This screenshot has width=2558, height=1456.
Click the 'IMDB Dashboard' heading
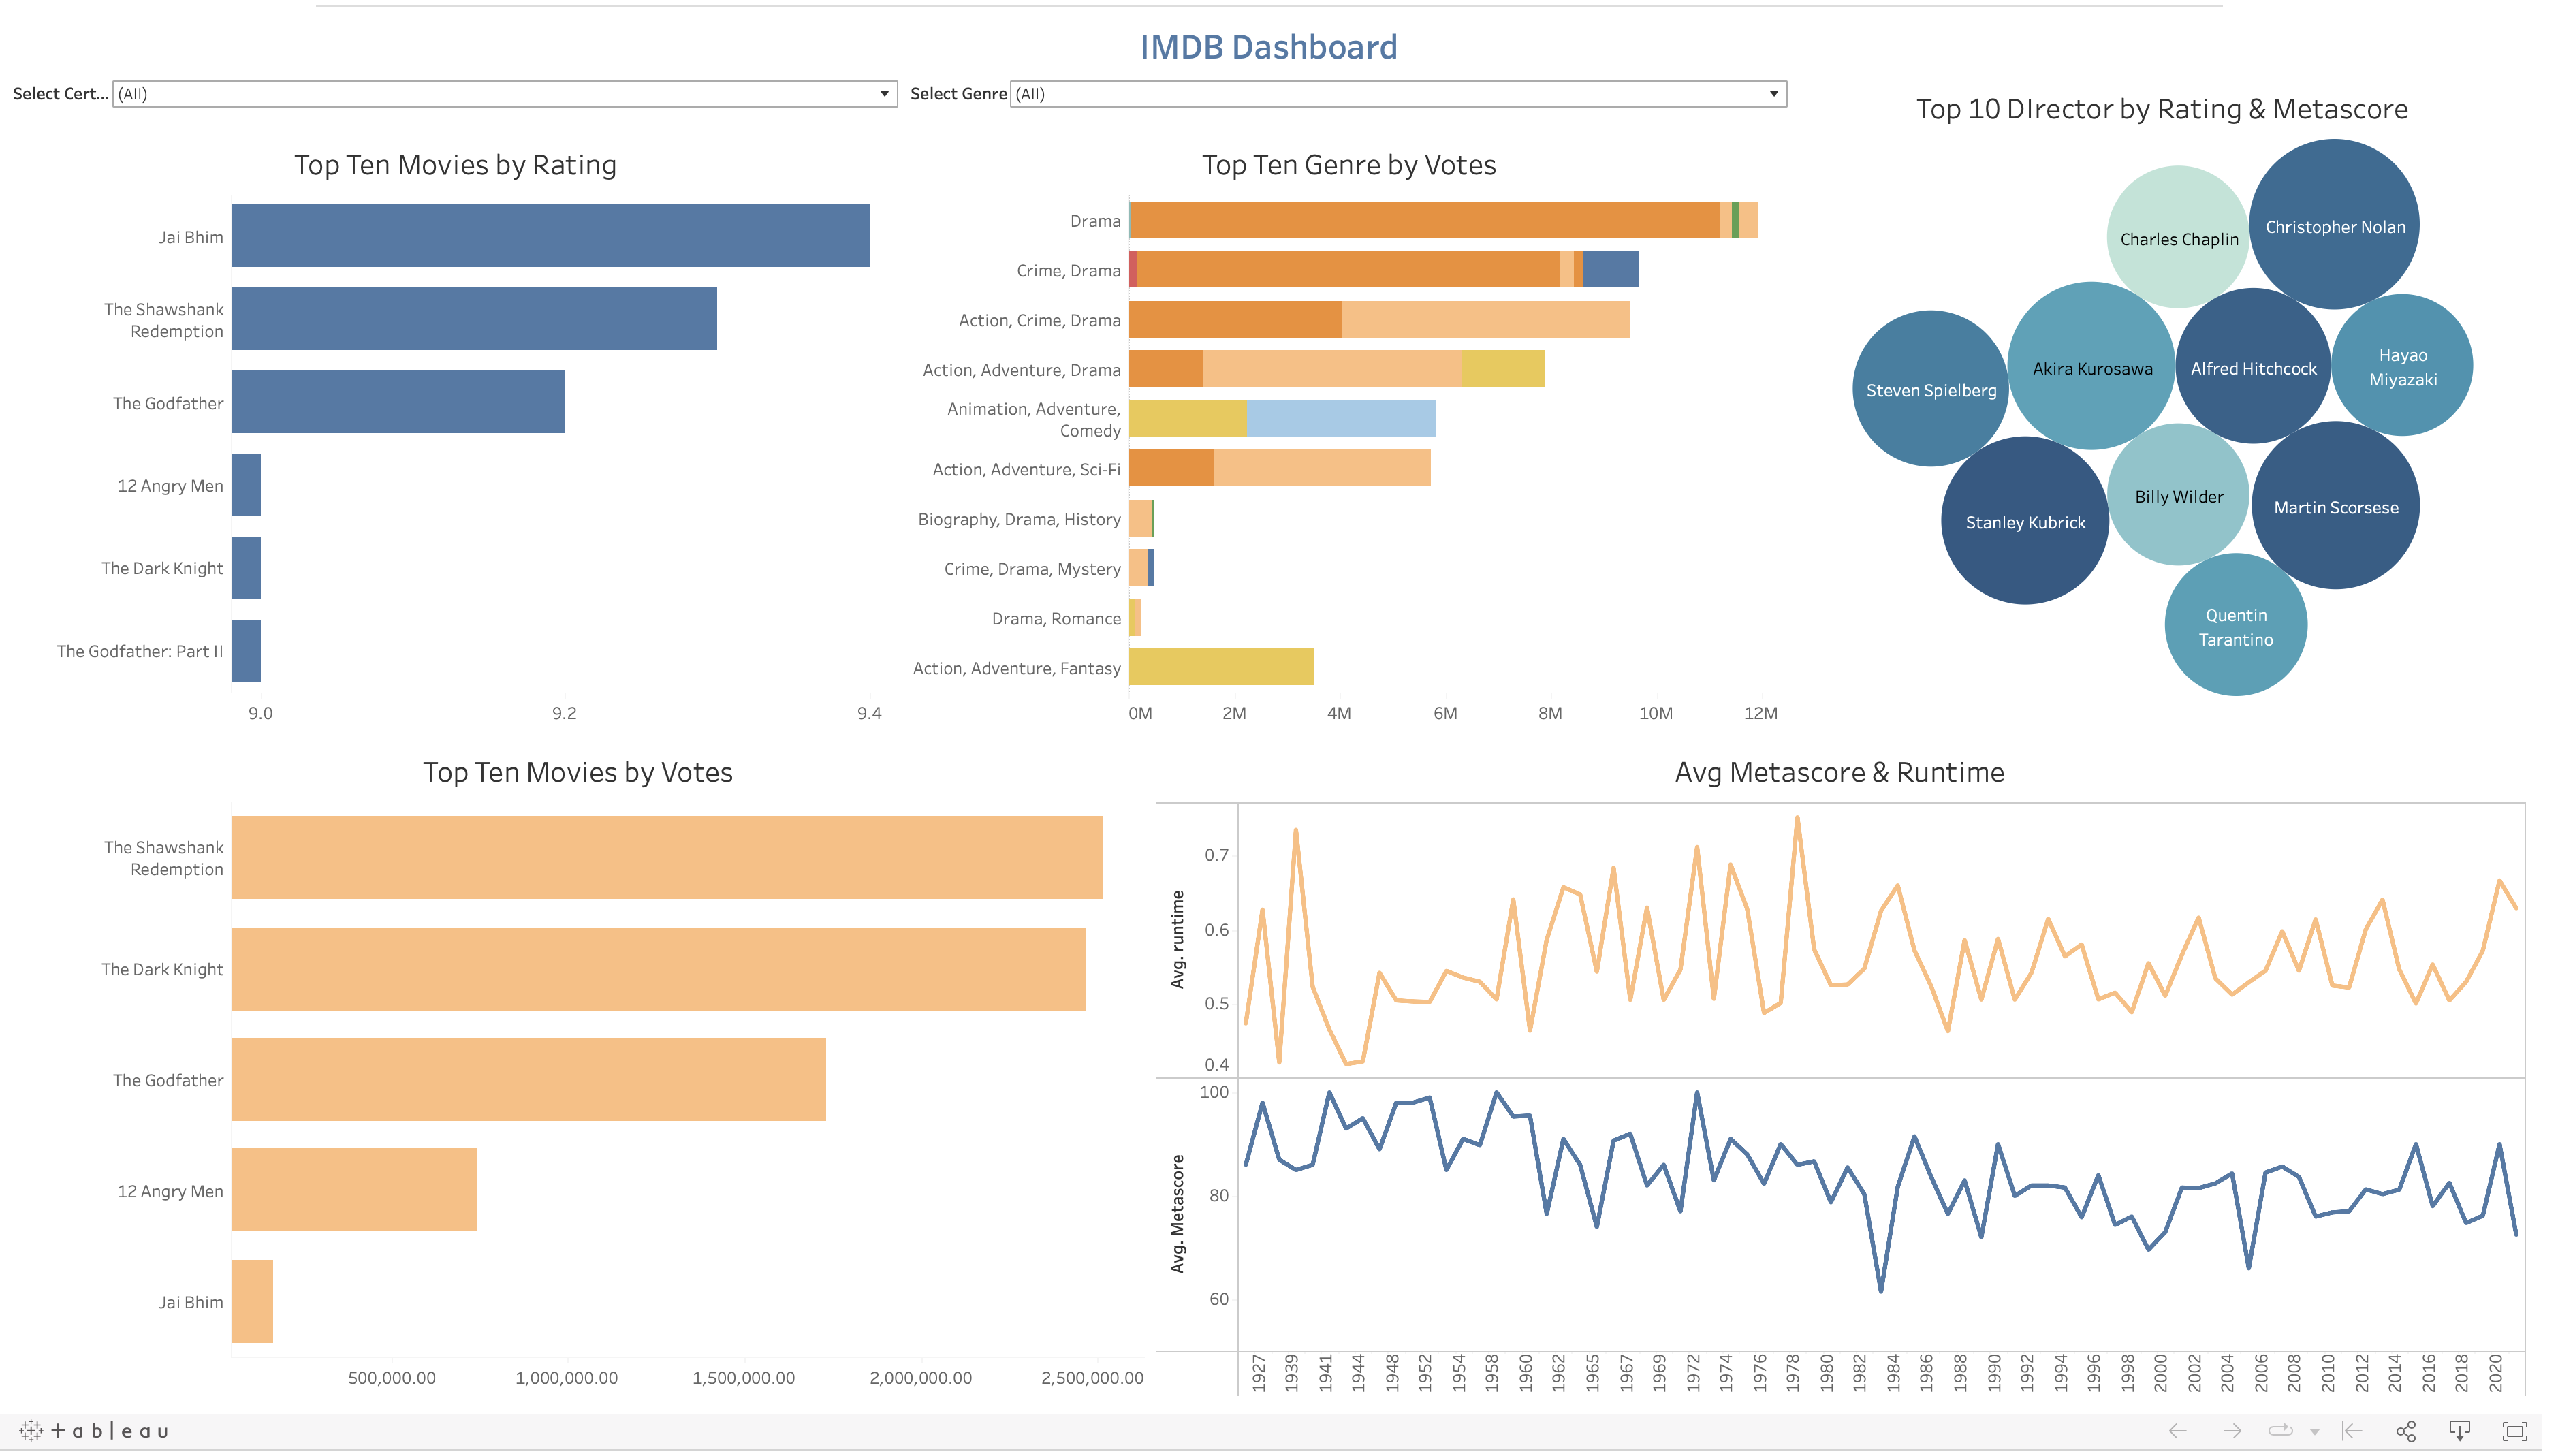click(x=1268, y=47)
